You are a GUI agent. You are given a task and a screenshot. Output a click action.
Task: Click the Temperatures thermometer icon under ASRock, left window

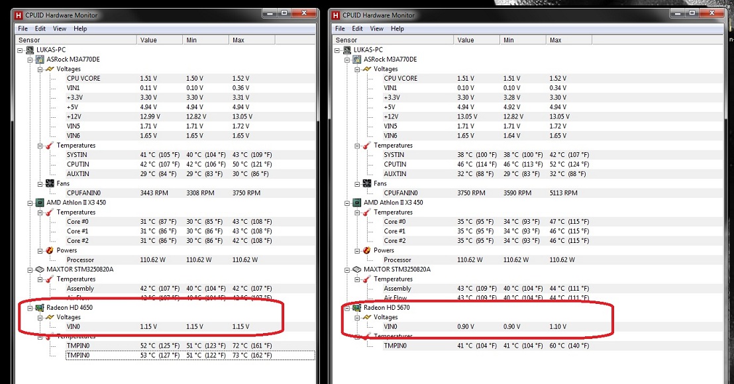click(50, 146)
